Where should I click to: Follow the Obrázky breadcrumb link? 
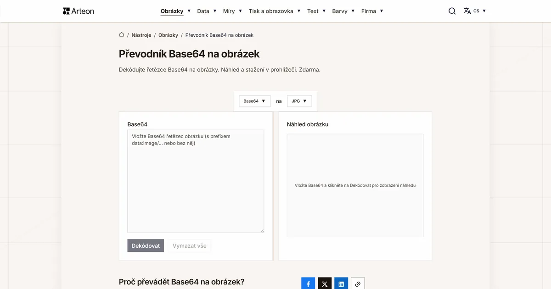tap(168, 35)
